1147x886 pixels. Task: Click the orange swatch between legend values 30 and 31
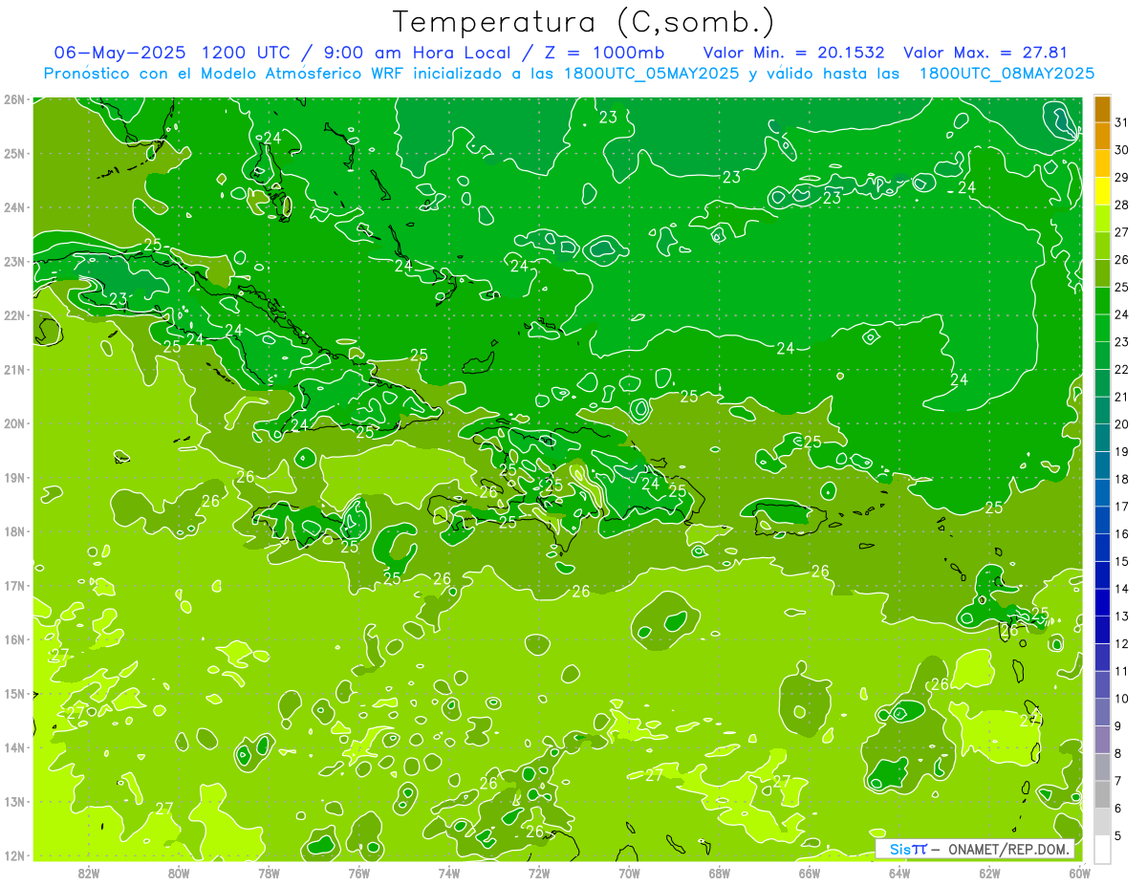tap(1102, 136)
